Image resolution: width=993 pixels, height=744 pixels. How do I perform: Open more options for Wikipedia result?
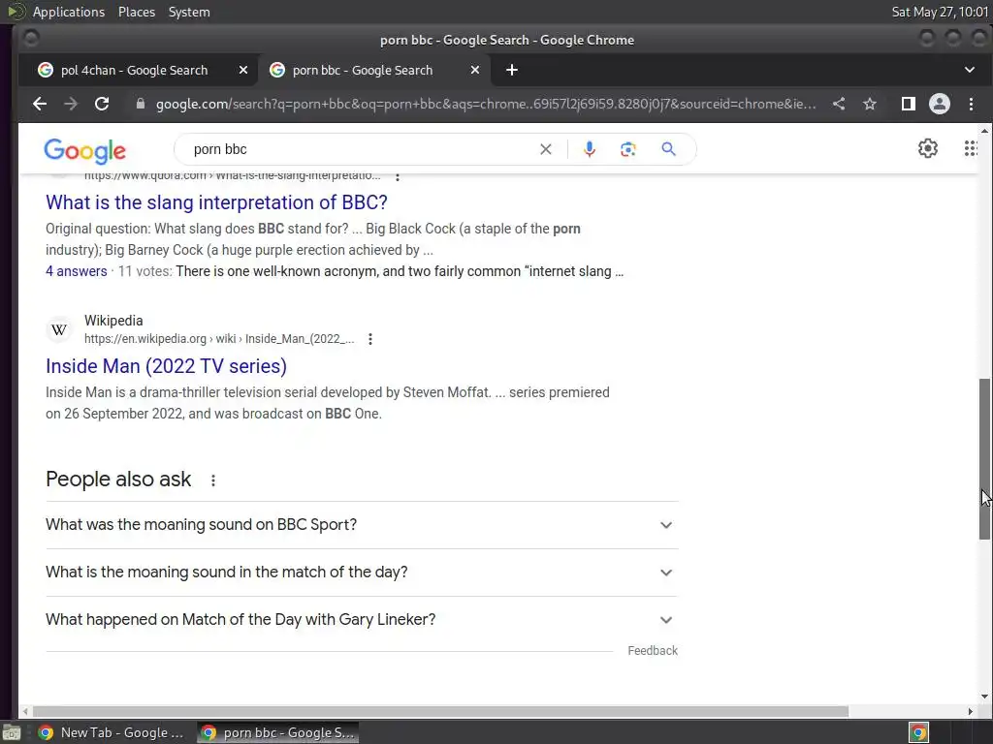pyautogui.click(x=370, y=339)
